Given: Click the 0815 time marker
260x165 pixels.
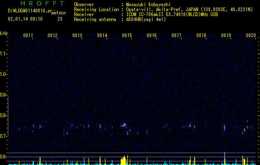Looking at the screenshot, I should point(127,35).
